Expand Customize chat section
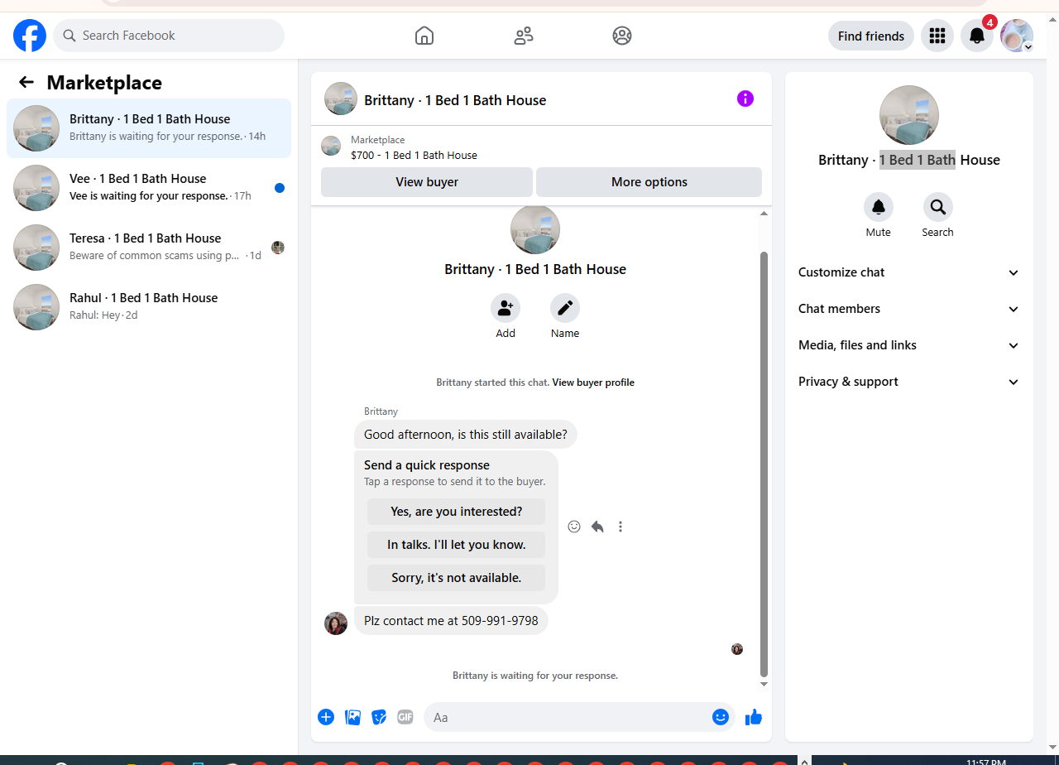The image size is (1059, 765). pyautogui.click(x=909, y=272)
